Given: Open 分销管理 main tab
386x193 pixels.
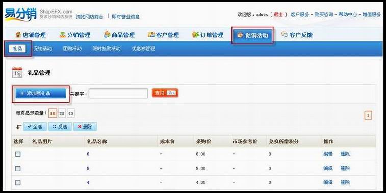Looking at the screenshot, I should point(75,35).
